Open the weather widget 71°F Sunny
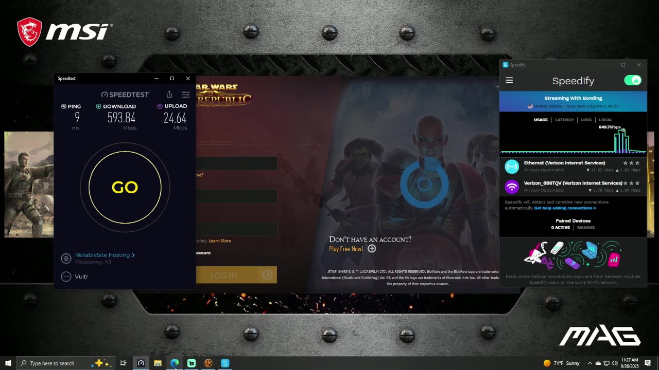659x370 pixels. click(561, 363)
